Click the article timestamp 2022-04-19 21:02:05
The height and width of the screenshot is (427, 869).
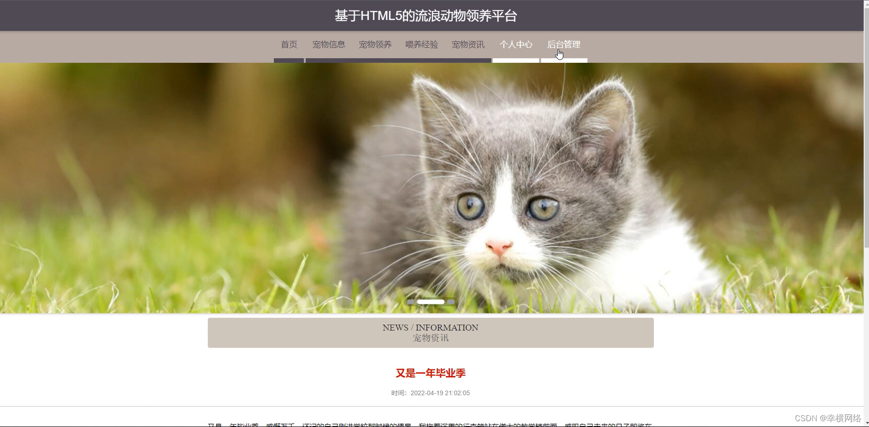tap(440, 393)
